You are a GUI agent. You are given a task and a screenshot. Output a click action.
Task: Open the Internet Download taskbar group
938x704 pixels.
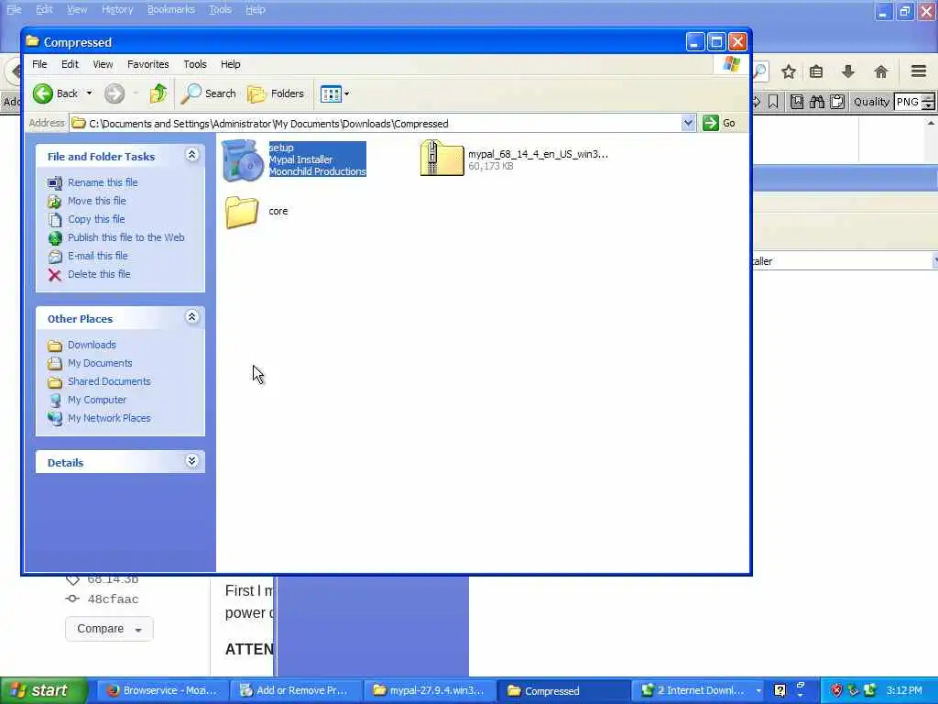click(x=697, y=690)
